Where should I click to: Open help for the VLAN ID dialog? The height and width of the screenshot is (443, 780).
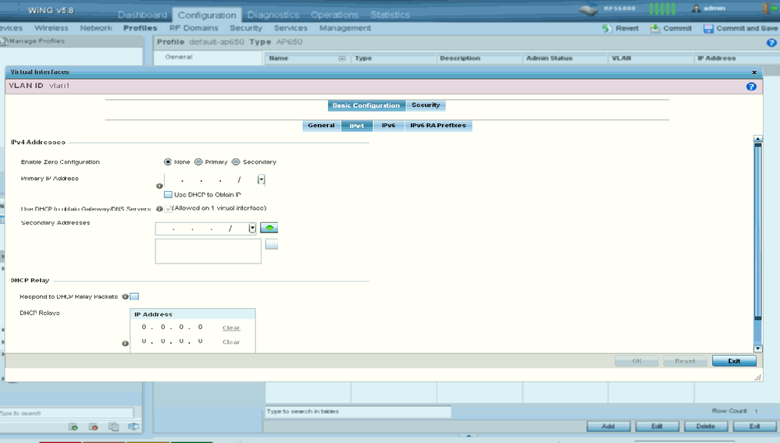[x=751, y=87]
